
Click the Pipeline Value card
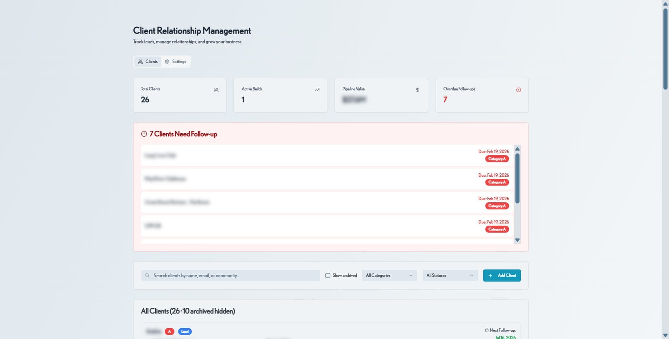click(x=381, y=95)
